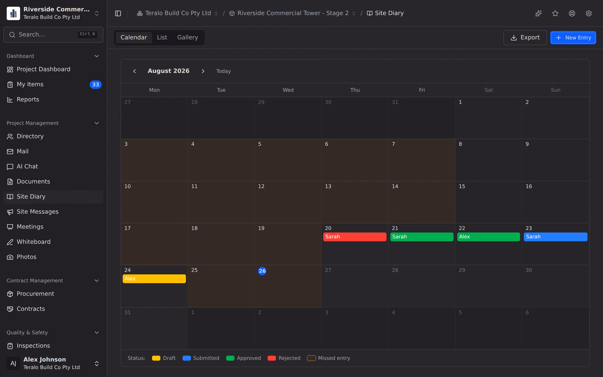
Task: Open Sarah's rejected entry on August 20
Action: [355, 237]
